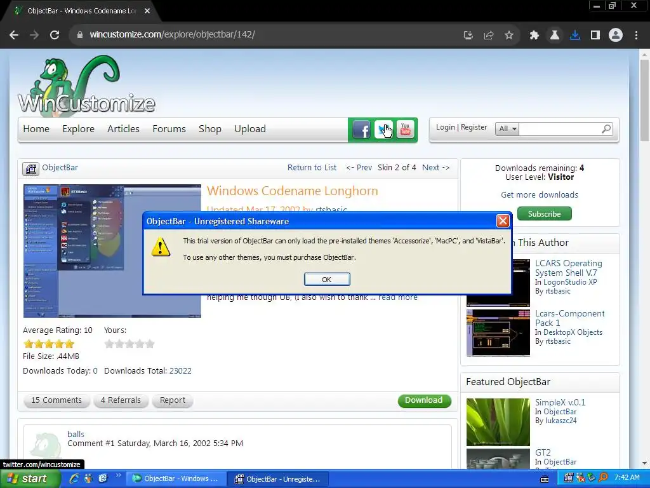Open LCARS Operating System Shell V.7 link
650x488 pixels.
click(x=568, y=268)
